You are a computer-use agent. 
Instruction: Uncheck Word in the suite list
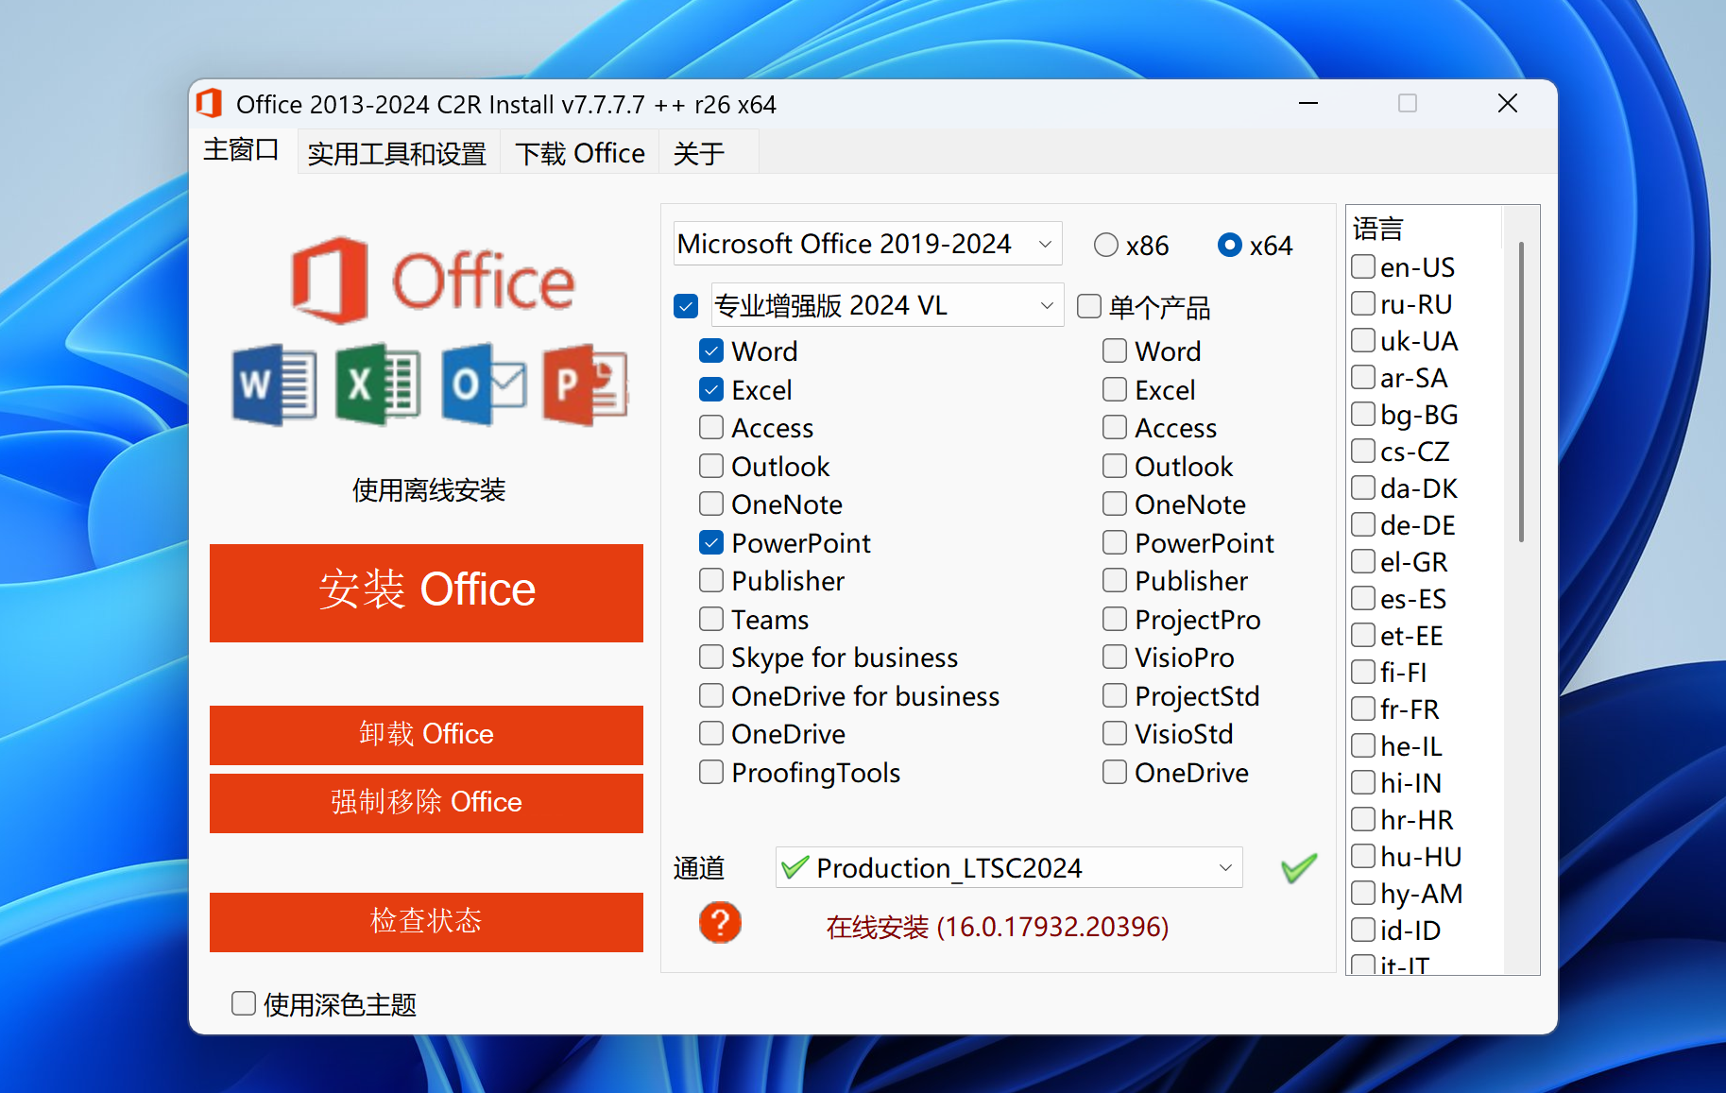pyautogui.click(x=711, y=350)
